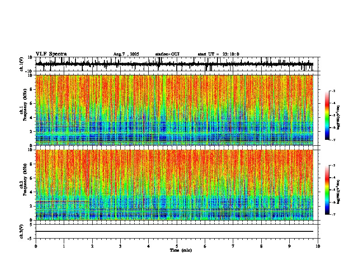Viewport: 358px width, 276px height.
Task: Click the ch.1 color scale units label
Action: (339, 117)
